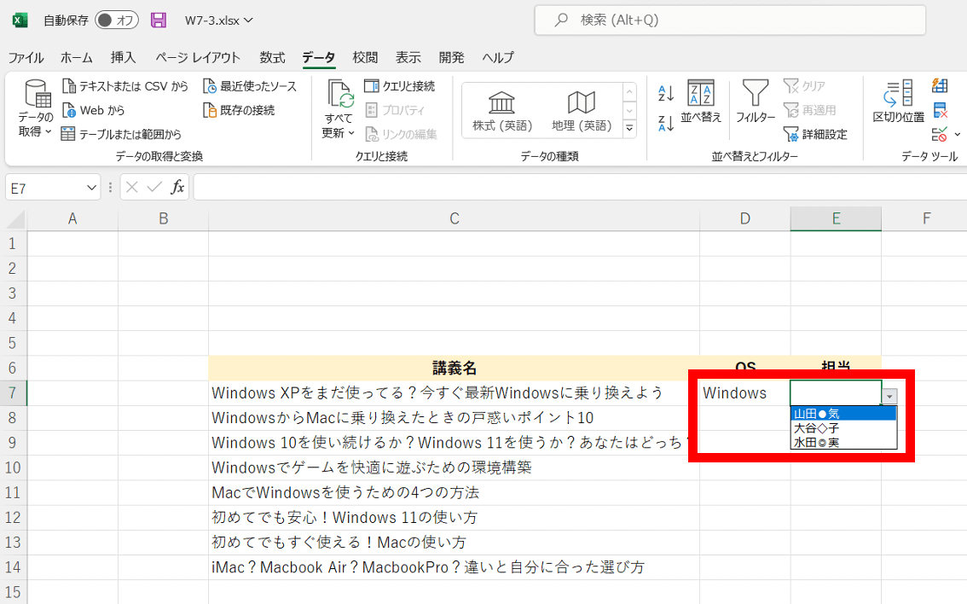The image size is (967, 604).
Task: Open the ヘルプ tab
Action: pyautogui.click(x=498, y=57)
